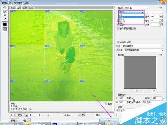Select the Zoom tool
The image size is (167, 125).
5,15
